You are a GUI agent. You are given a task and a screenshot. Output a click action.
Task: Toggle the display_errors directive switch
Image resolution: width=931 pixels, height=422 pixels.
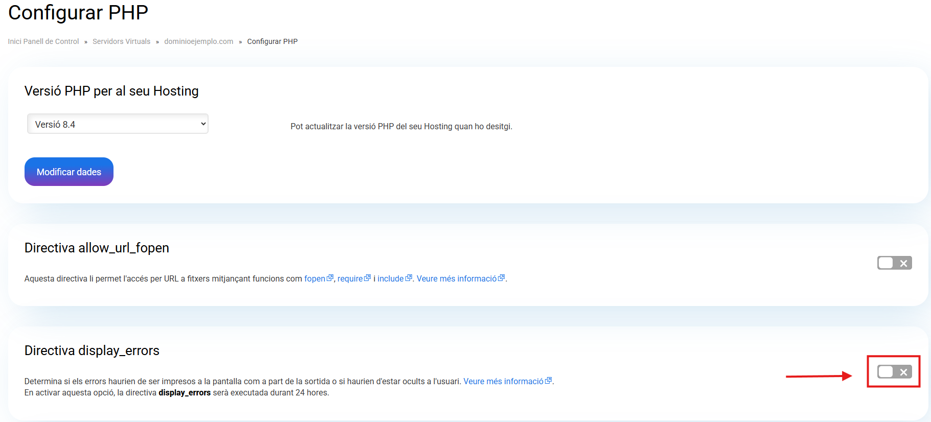894,372
